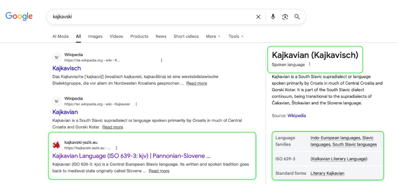Follow the 'Indo-European languages' link
This screenshot has width=397, height=184.
[335, 138]
